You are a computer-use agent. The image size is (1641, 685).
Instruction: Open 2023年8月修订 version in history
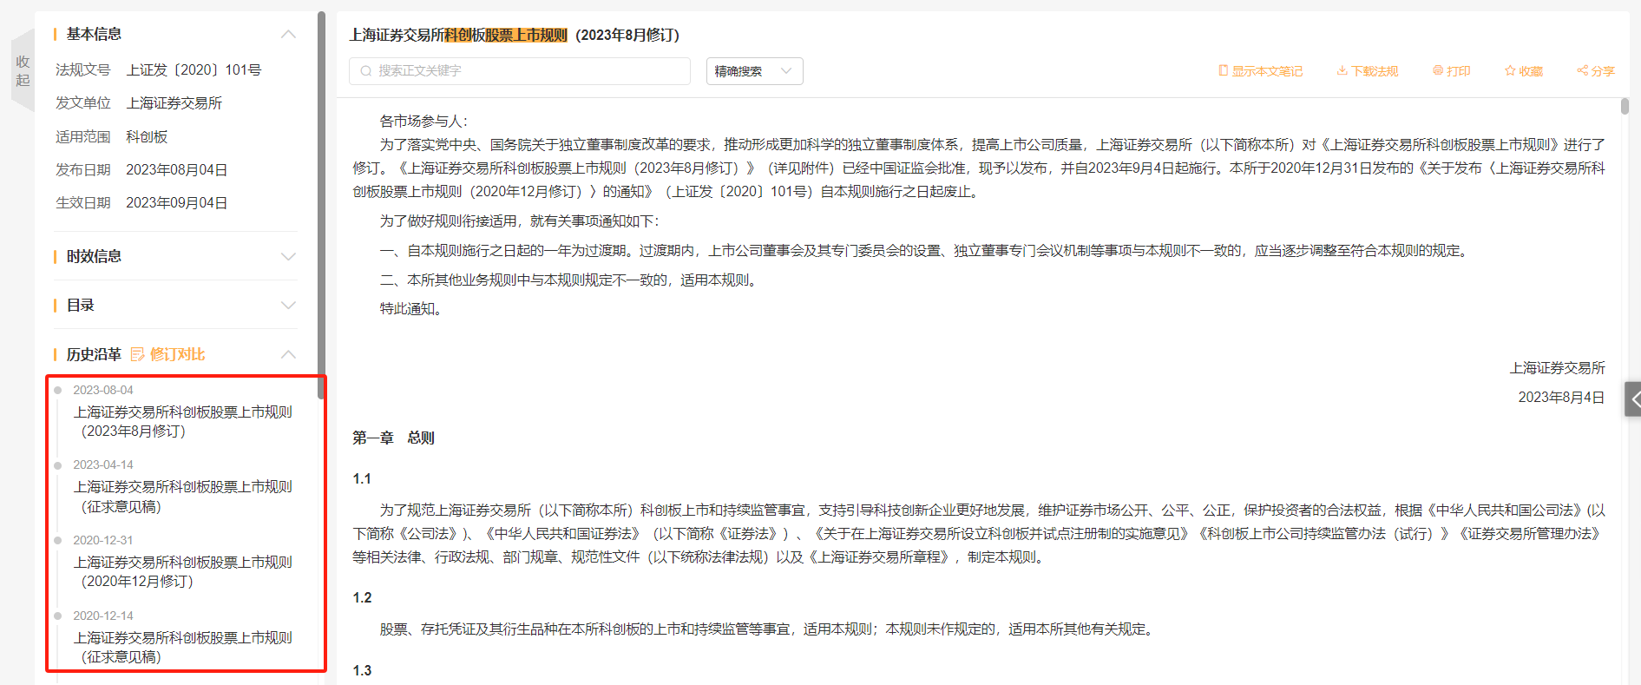[x=182, y=422]
